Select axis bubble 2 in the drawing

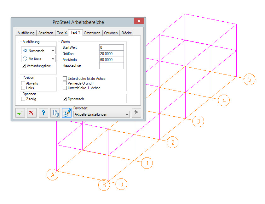(x=173, y=142)
